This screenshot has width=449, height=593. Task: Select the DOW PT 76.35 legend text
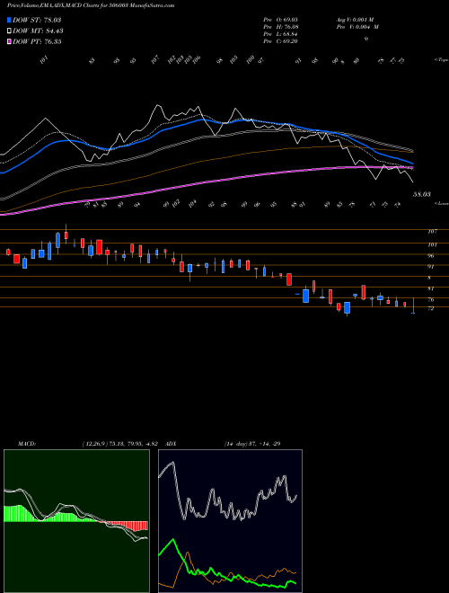[x=37, y=41]
